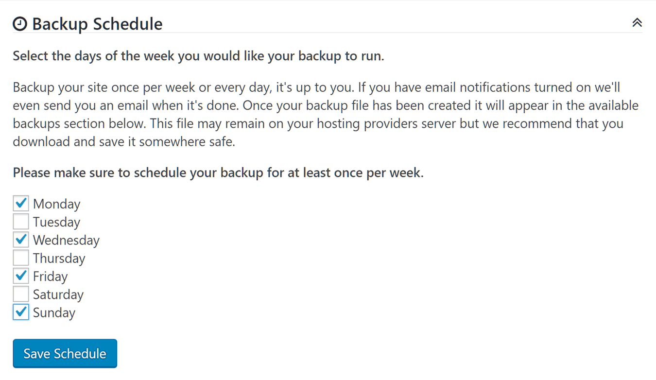Click the Backup Schedule heading title text
Viewport: 656px width, 380px height.
click(97, 24)
